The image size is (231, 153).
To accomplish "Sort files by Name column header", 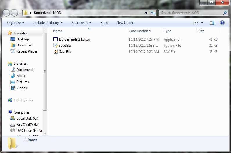I will click(58, 31).
